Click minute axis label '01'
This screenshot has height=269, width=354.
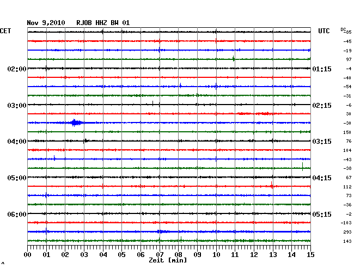pos(46,254)
